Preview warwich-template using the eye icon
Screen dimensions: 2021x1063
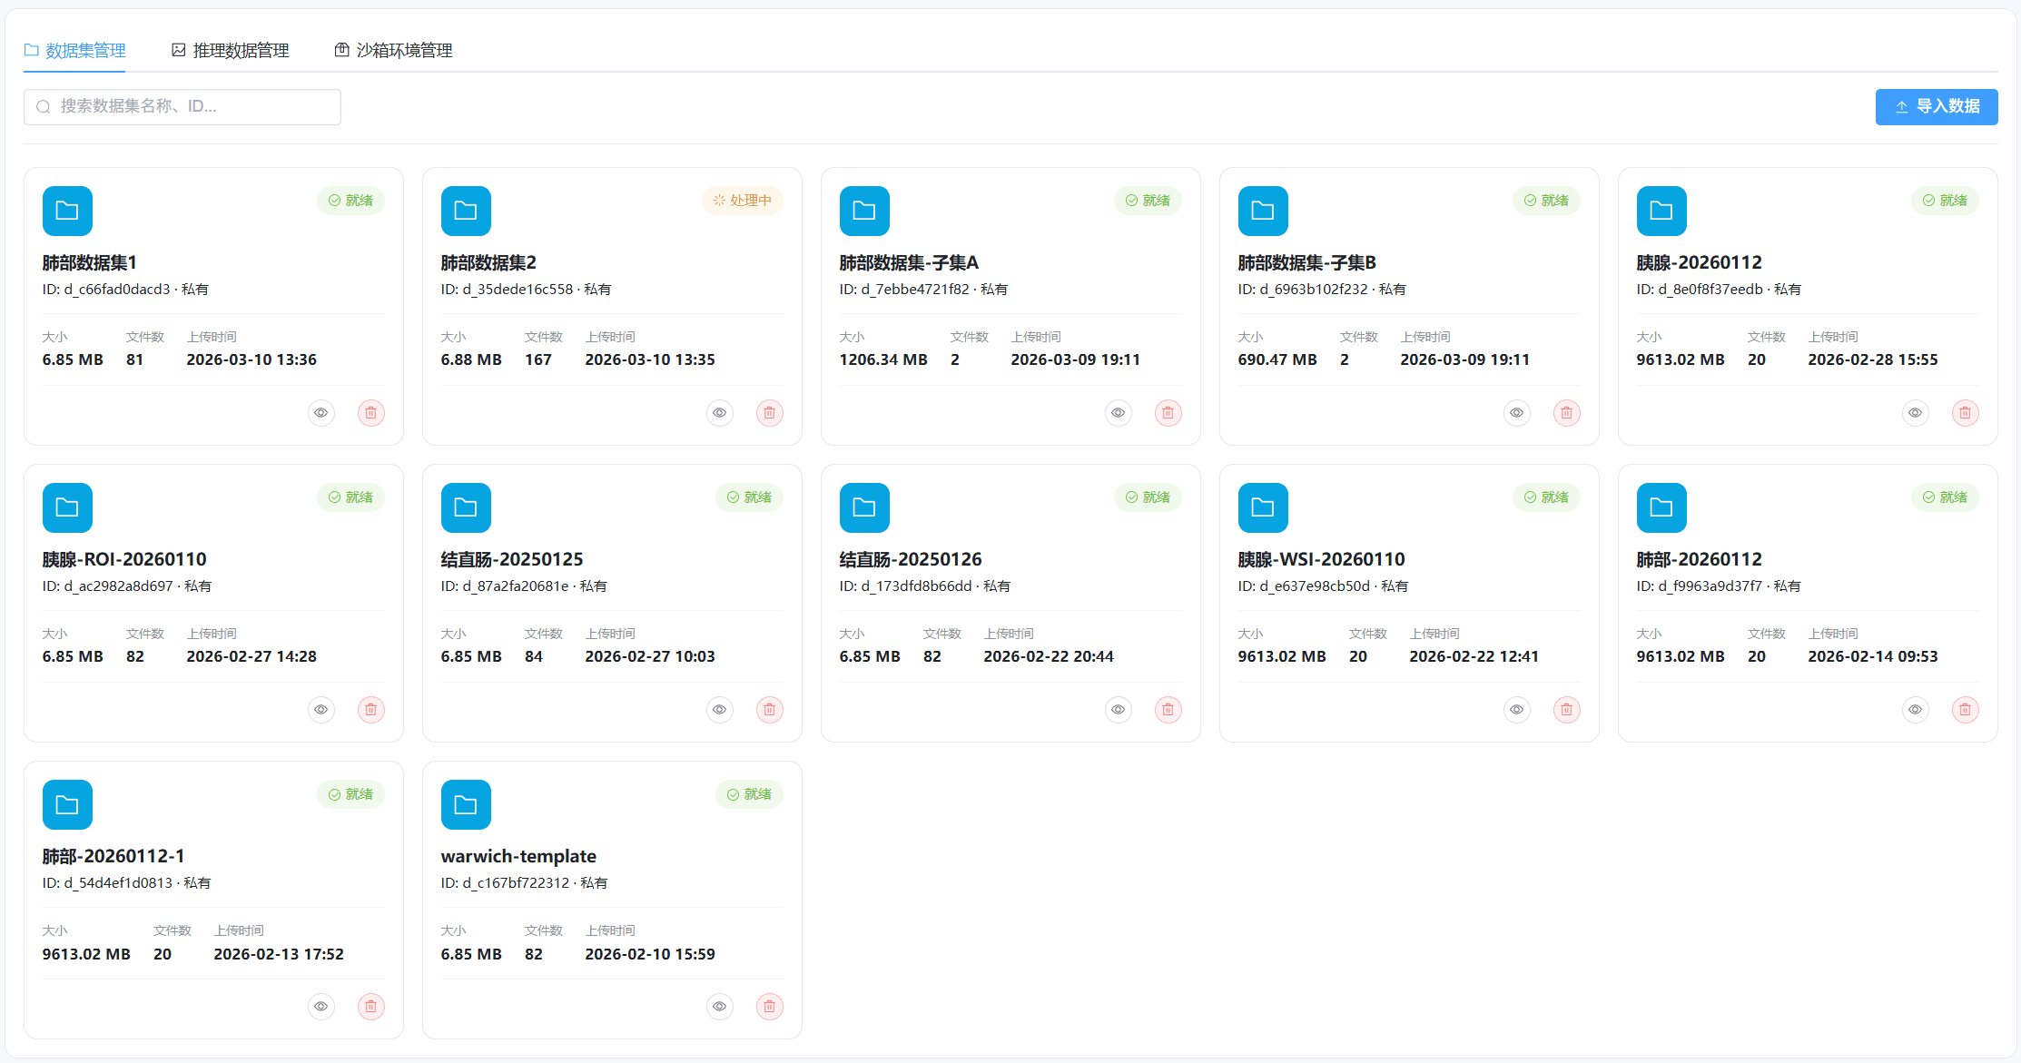[719, 1006]
